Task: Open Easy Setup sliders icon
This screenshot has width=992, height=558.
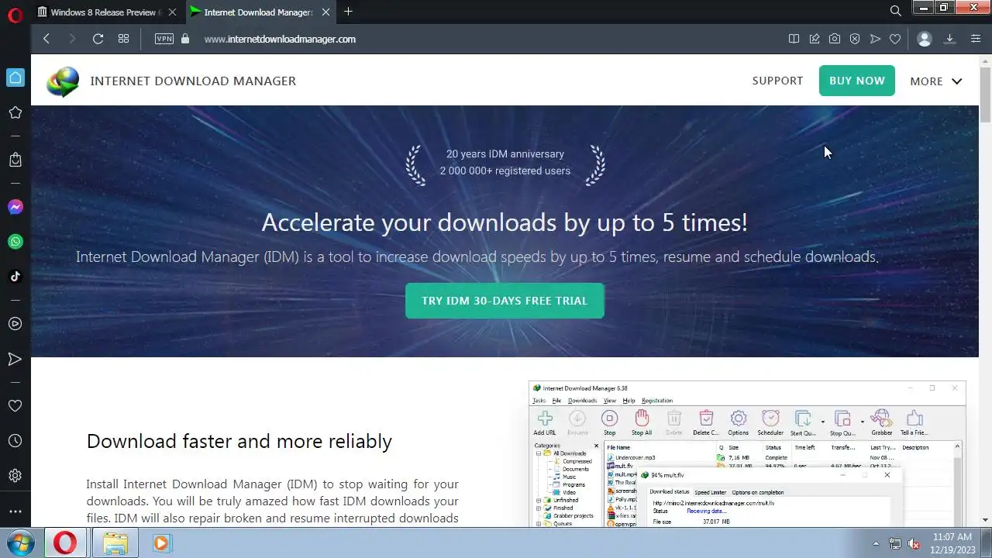Action: coord(975,39)
